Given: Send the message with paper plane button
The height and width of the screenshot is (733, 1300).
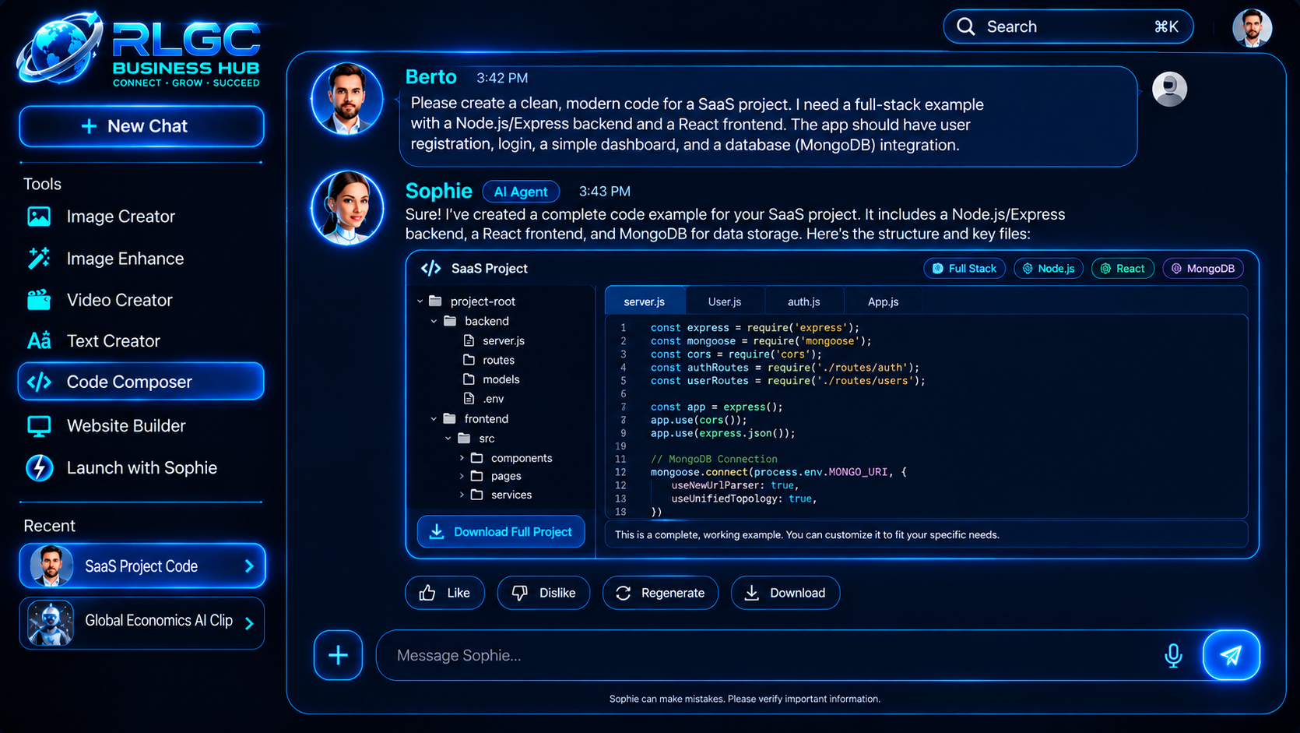Looking at the screenshot, I should [1231, 655].
